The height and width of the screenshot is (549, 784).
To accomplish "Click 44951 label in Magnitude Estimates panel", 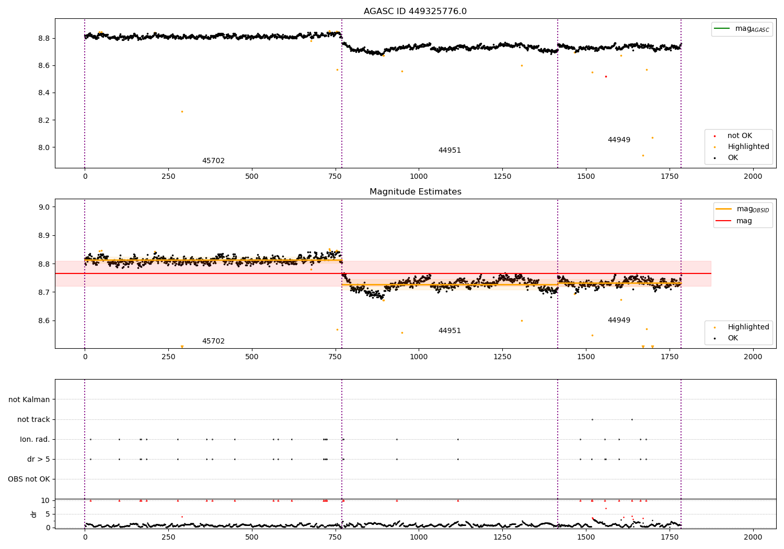I will point(449,331).
